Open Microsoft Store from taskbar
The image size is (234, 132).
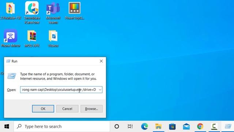coord(172,126)
